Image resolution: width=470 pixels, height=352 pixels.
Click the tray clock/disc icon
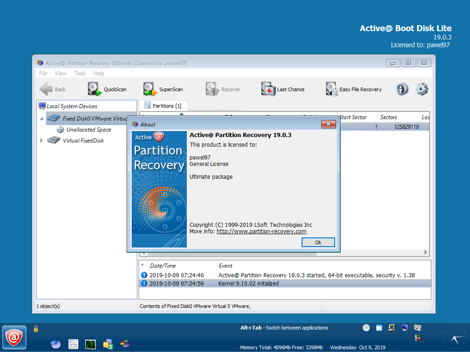click(366, 328)
